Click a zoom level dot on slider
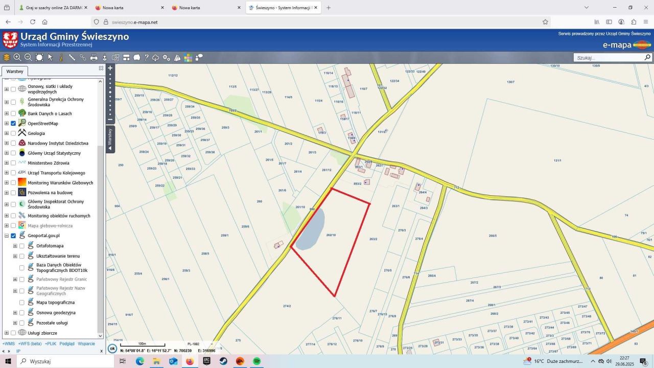654x368 pixels. [110, 93]
